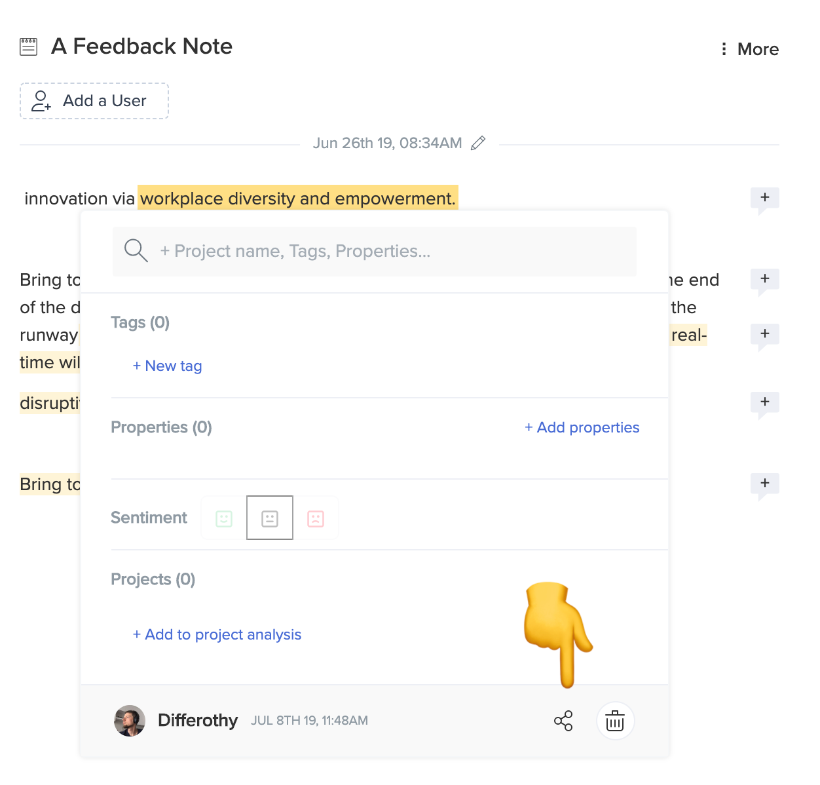Screen dimensions: 820x785
Task: Click the add-user person icon in the dashed button
Action: (x=41, y=100)
